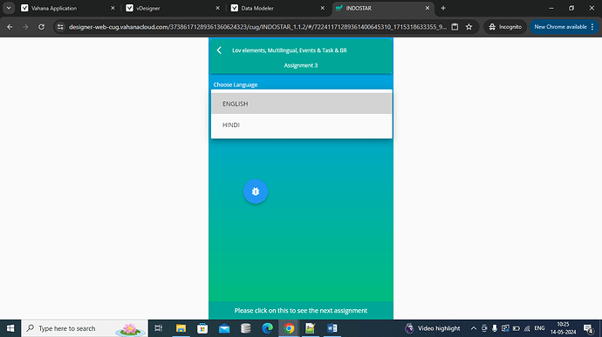Reload the current page
This screenshot has height=337, width=602.
[x=41, y=27]
